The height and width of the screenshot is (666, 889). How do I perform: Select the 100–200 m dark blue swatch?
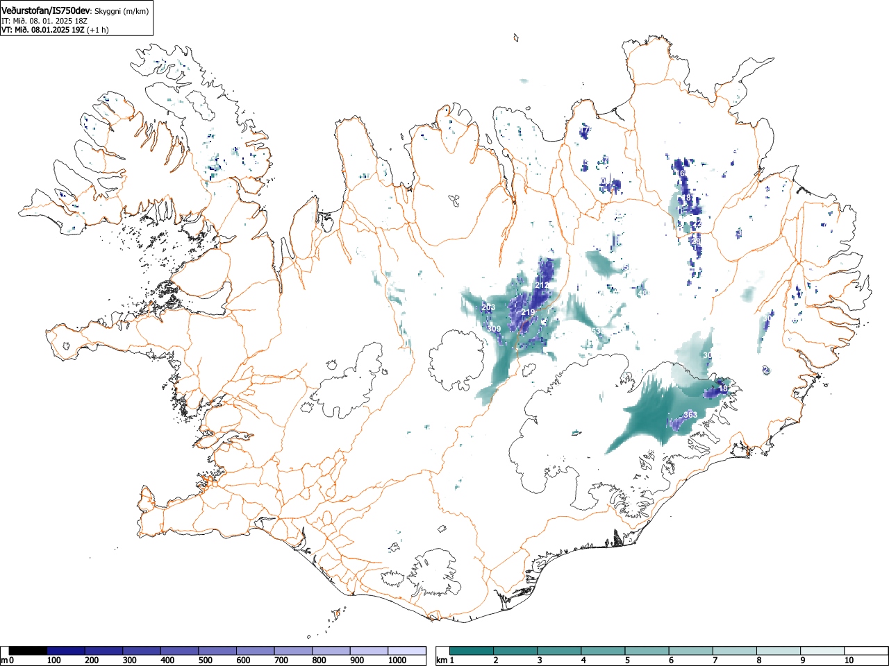pyautogui.click(x=66, y=651)
